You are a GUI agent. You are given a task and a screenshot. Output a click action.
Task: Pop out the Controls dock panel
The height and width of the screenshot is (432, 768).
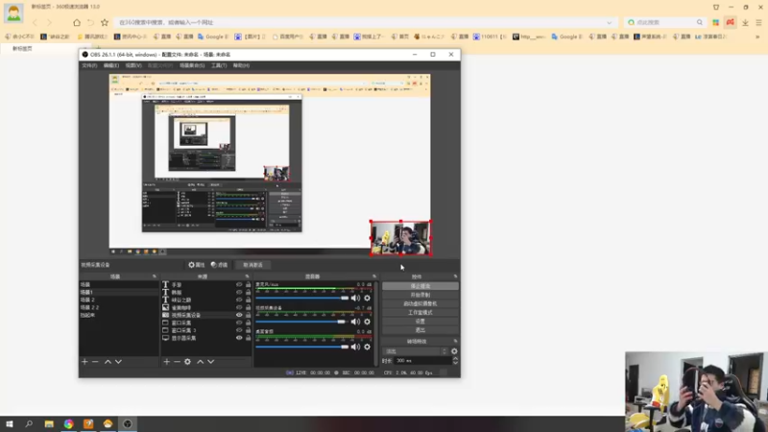[x=455, y=276]
